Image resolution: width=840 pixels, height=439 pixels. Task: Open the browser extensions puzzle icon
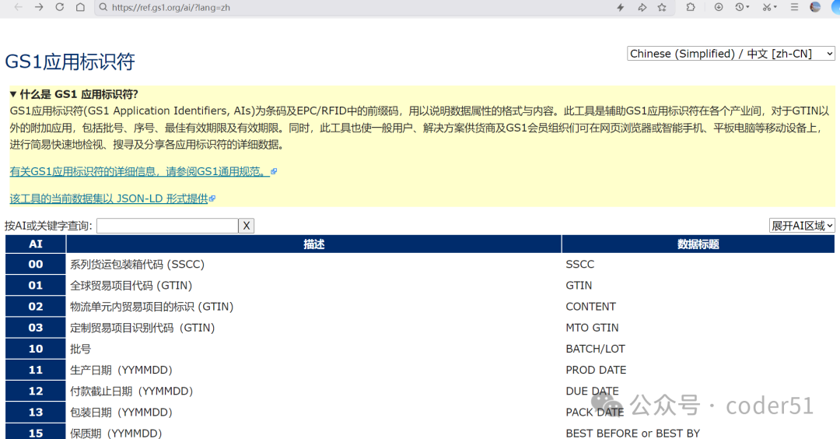(691, 8)
